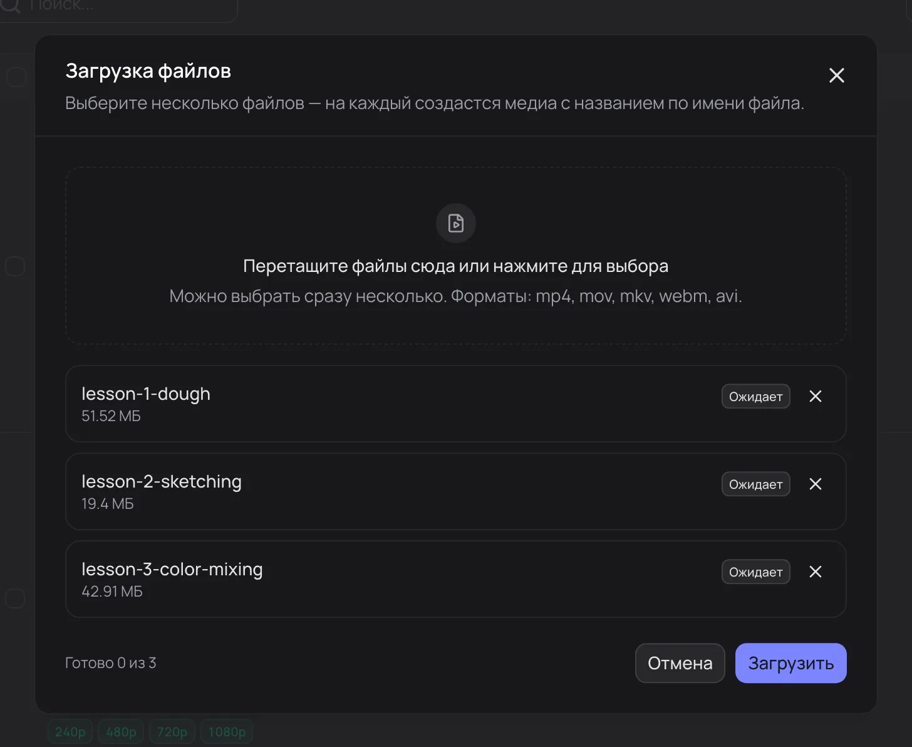
Task: Click the 19.4 МБ file size
Action: [108, 504]
